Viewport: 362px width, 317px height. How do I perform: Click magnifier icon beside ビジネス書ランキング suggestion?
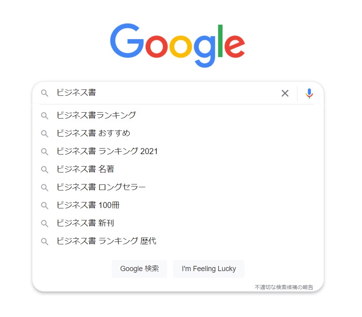pos(45,116)
